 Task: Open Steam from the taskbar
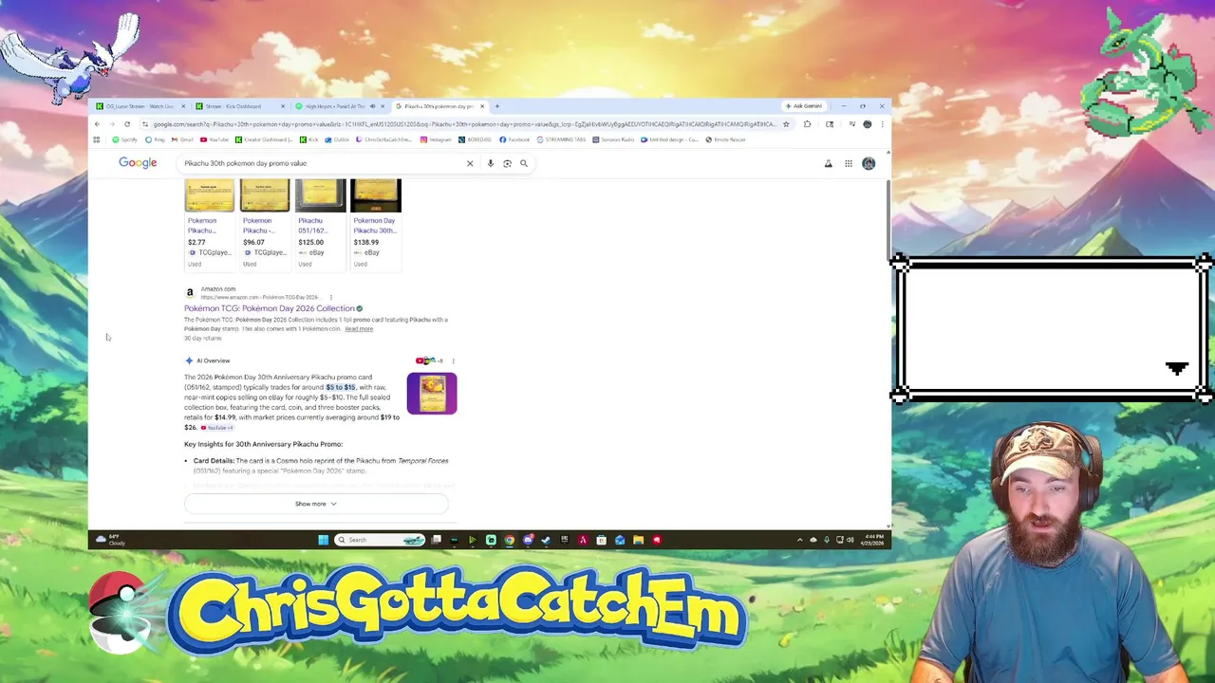pyautogui.click(x=546, y=540)
